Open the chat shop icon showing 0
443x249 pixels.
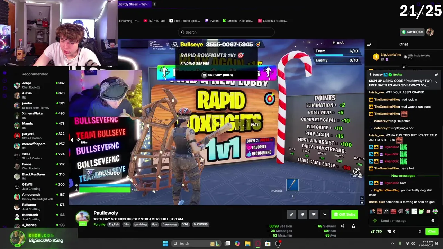coord(391,231)
